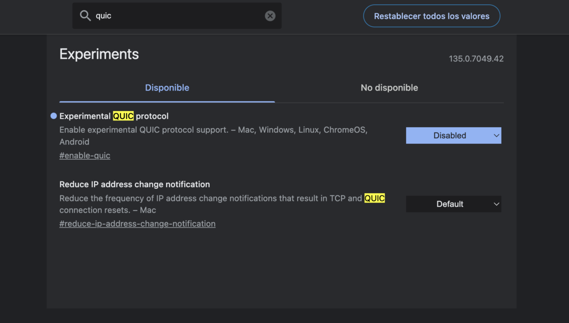
Task: Click the blue dot beside Experimental QUIC protocol
Action: (53, 115)
